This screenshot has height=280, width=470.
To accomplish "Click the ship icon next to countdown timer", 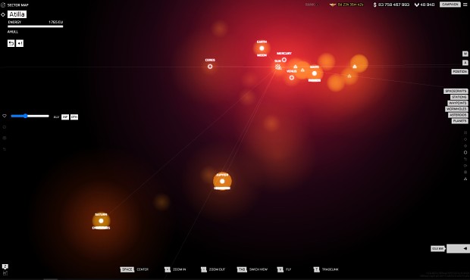I will (x=333, y=5).
